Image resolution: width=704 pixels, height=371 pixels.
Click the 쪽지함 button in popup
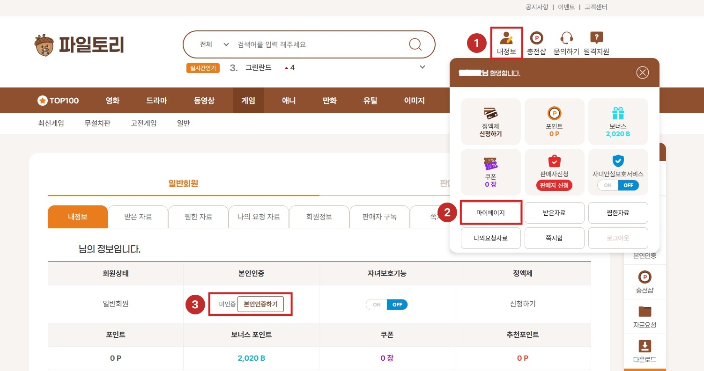(555, 238)
